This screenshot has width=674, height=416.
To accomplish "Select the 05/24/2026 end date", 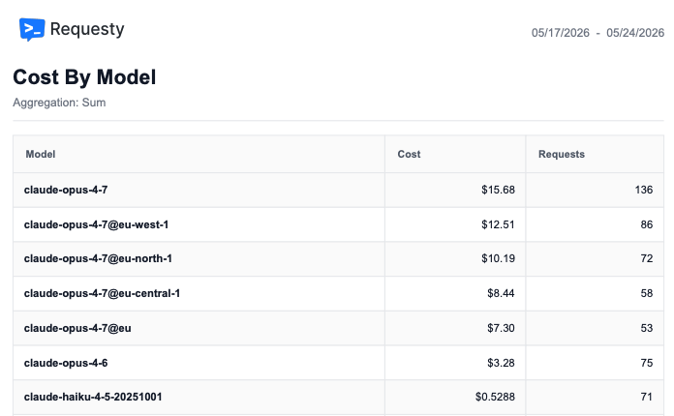I will pos(635,33).
